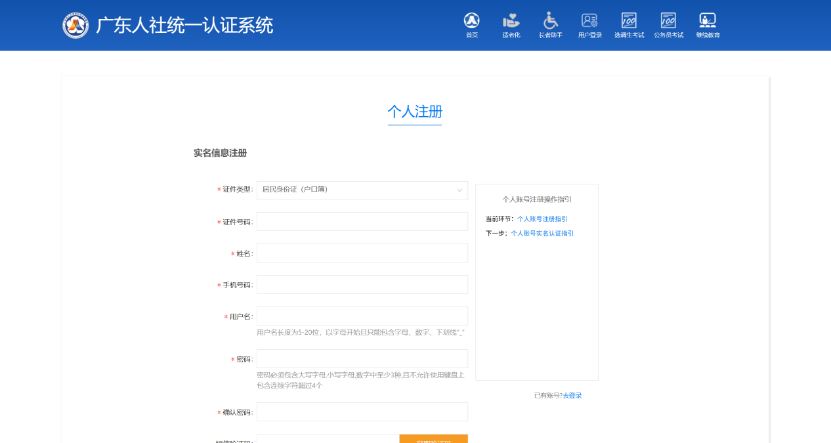Open the 个人账号实名认证指引 link
The width and height of the screenshot is (831, 443).
click(542, 234)
